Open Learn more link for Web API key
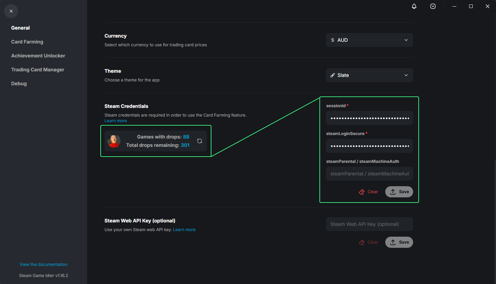Screen dimensions: 496x284 click(184, 230)
